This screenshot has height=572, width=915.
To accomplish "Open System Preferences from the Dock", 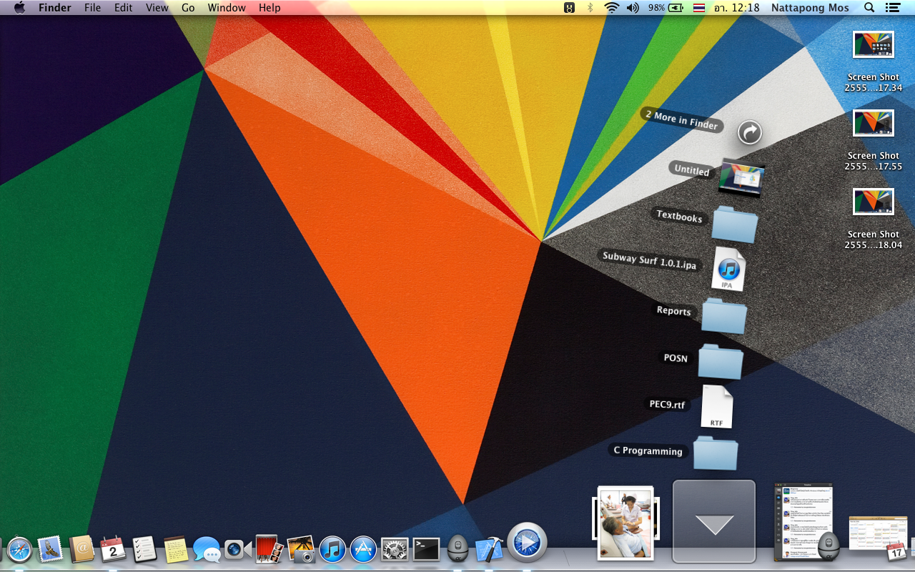I will point(395,549).
